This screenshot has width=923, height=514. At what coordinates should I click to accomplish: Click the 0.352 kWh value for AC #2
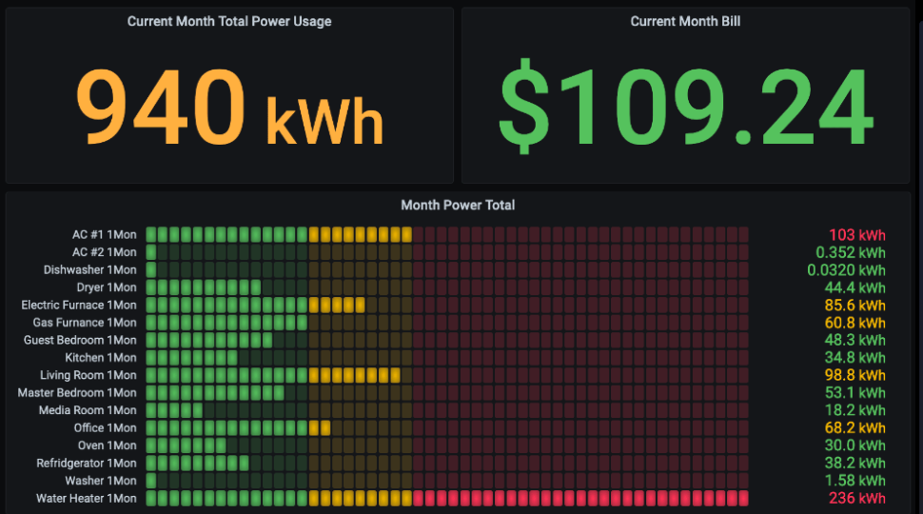point(850,252)
